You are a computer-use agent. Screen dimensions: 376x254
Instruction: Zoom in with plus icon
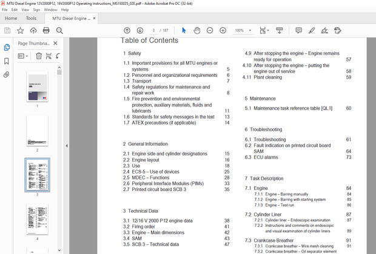tap(223, 30)
